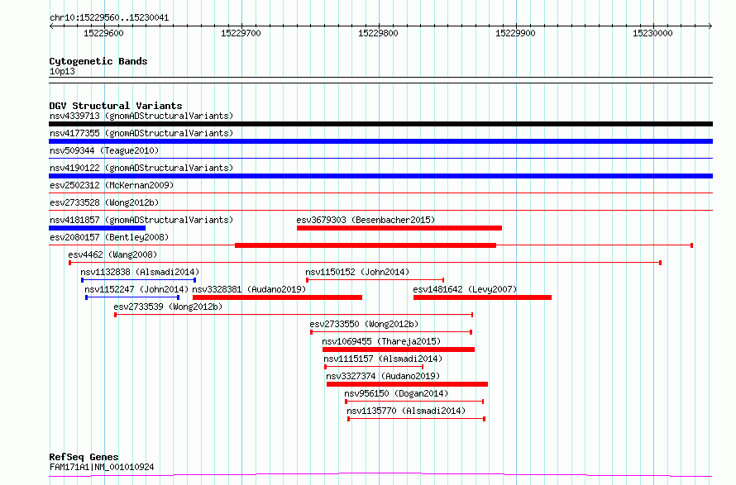Click the DGV Structural Variants track title
This screenshot has height=485, width=736.
point(116,106)
